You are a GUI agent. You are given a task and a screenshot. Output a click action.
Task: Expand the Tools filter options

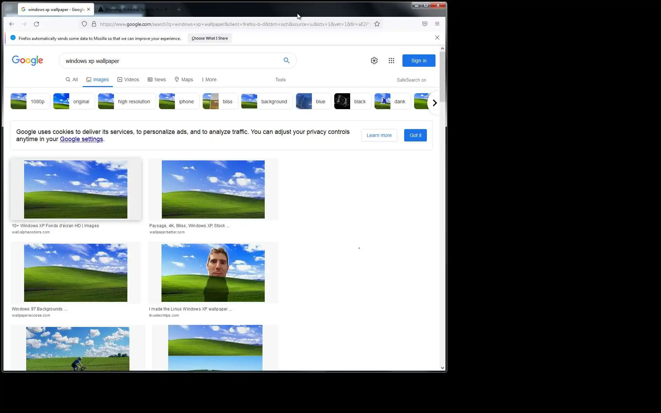[x=280, y=80]
